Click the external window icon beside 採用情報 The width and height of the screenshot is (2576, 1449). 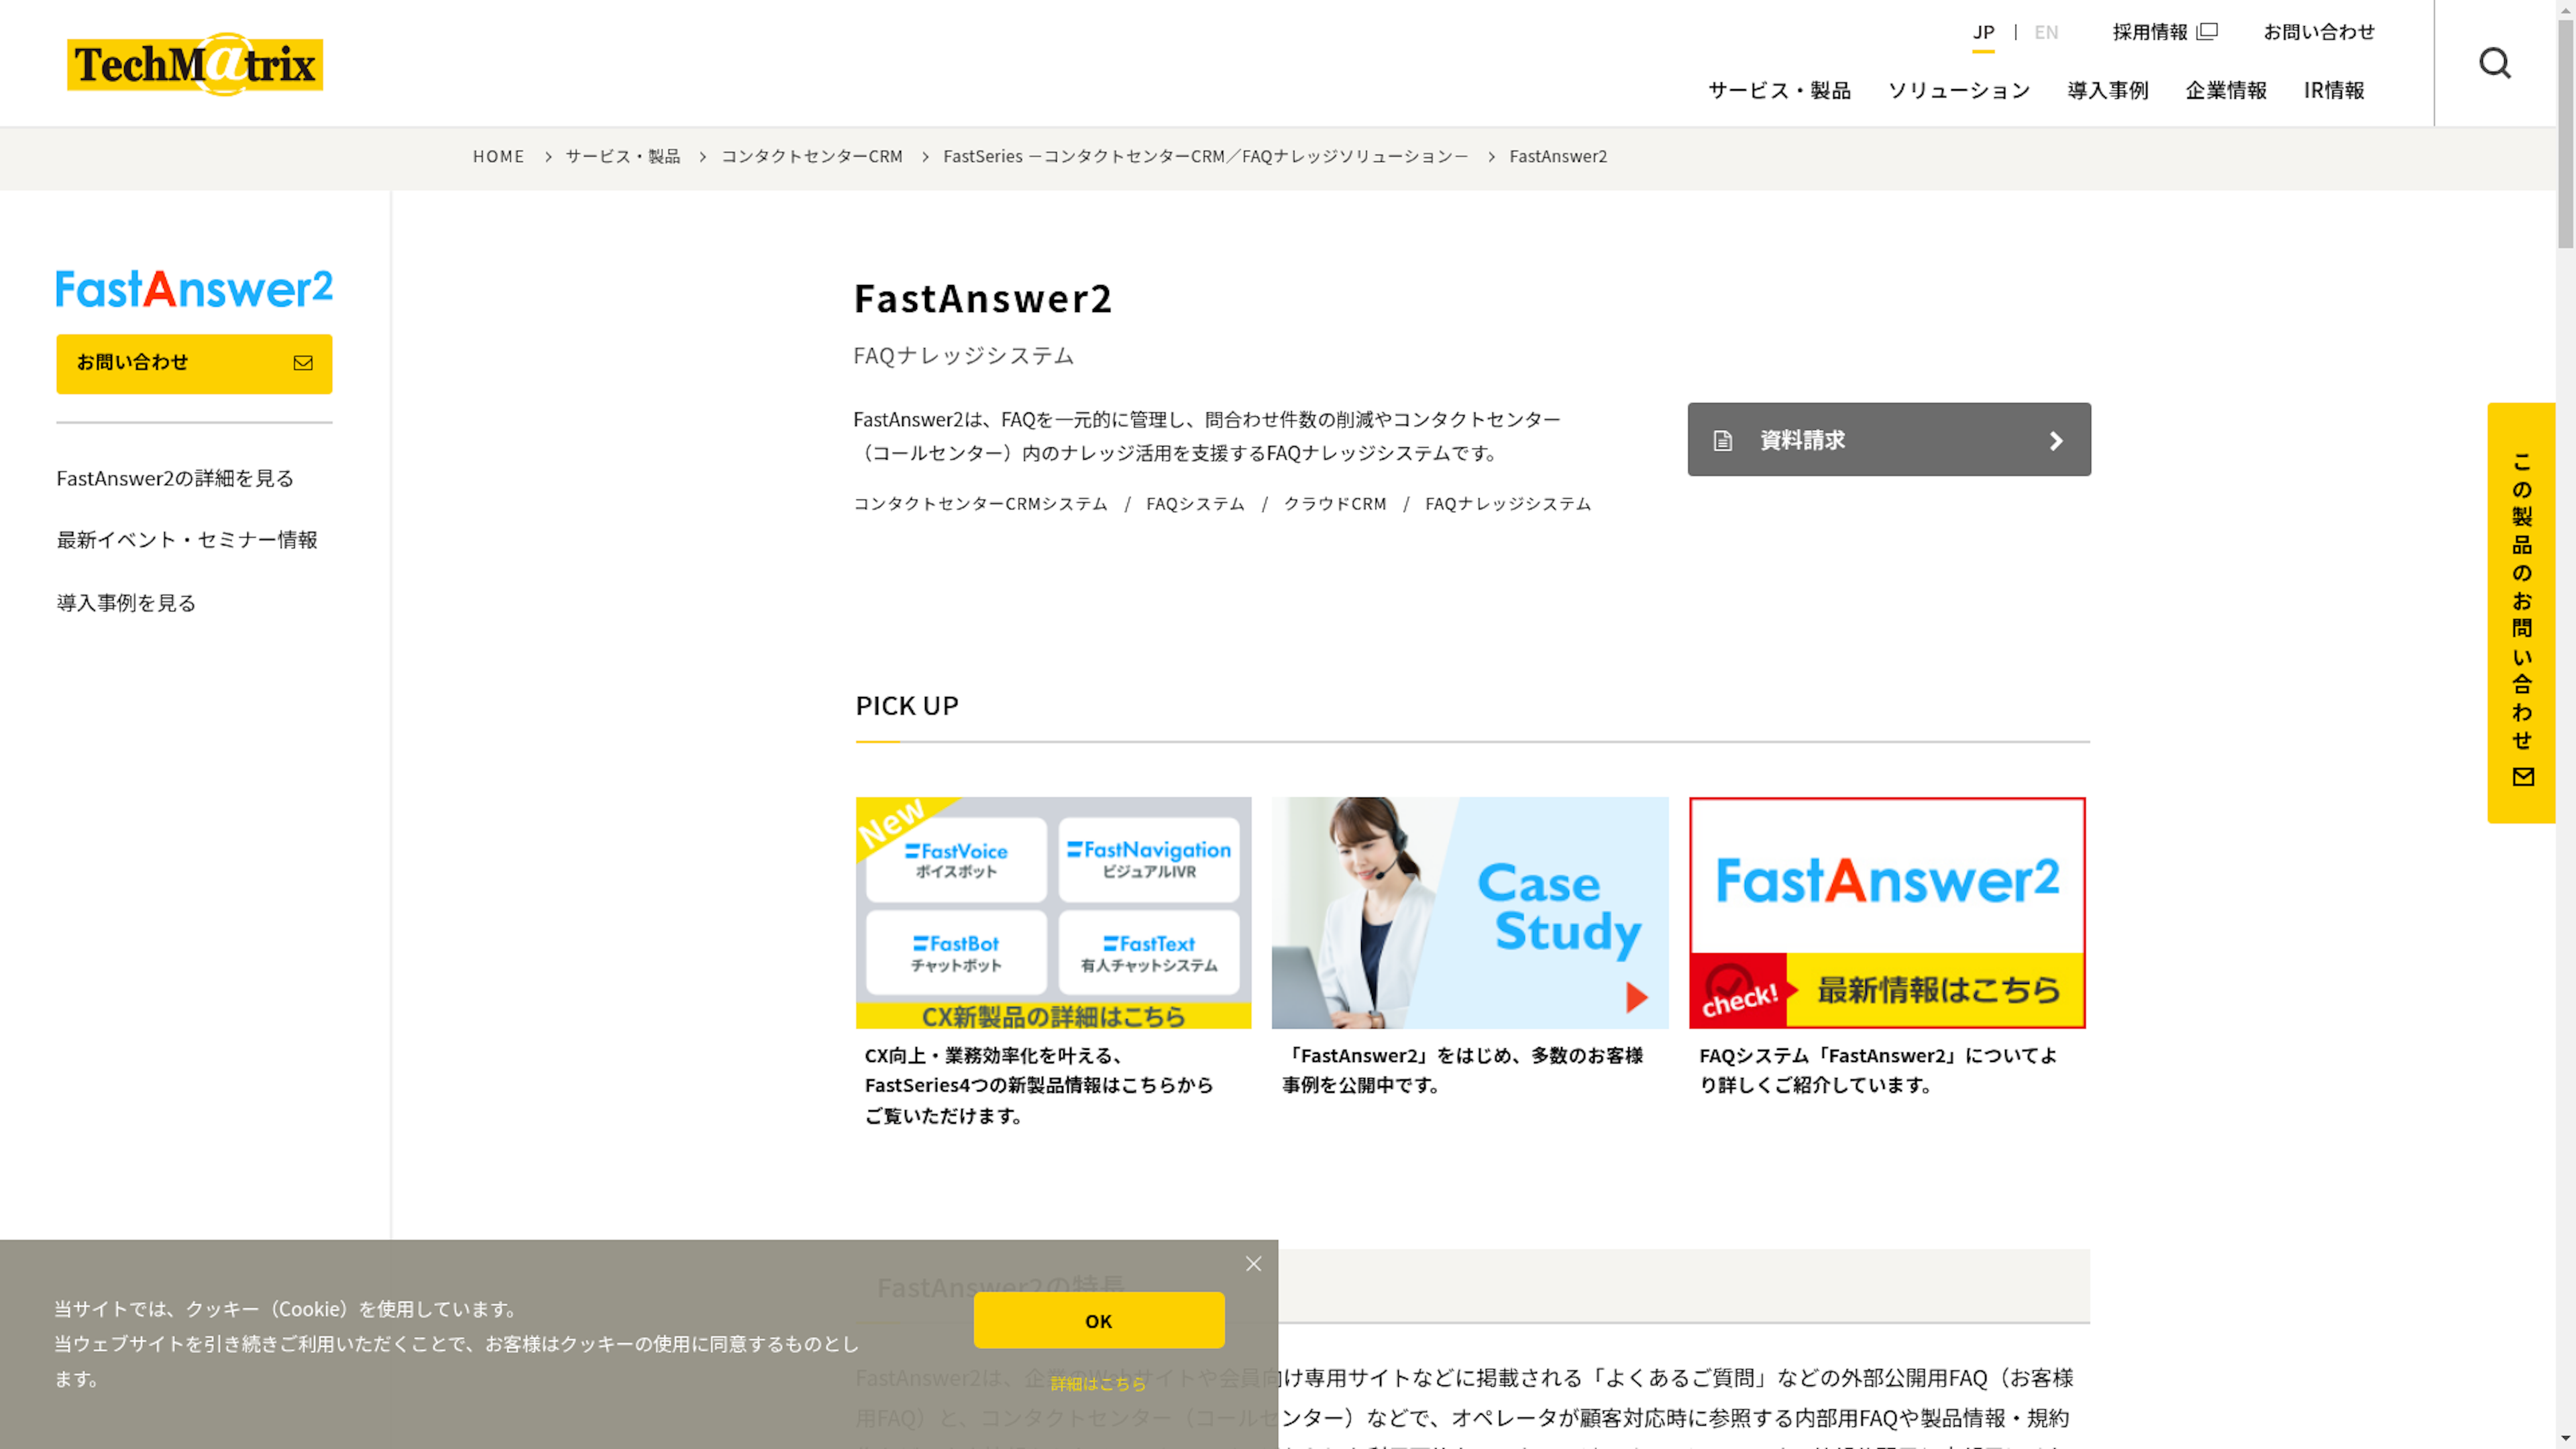click(x=2208, y=31)
